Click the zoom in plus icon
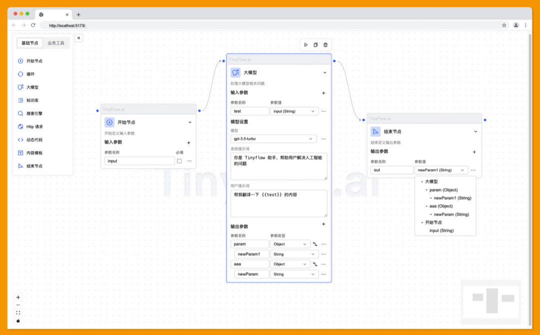Viewport: 540px width, 335px height. 18,297
